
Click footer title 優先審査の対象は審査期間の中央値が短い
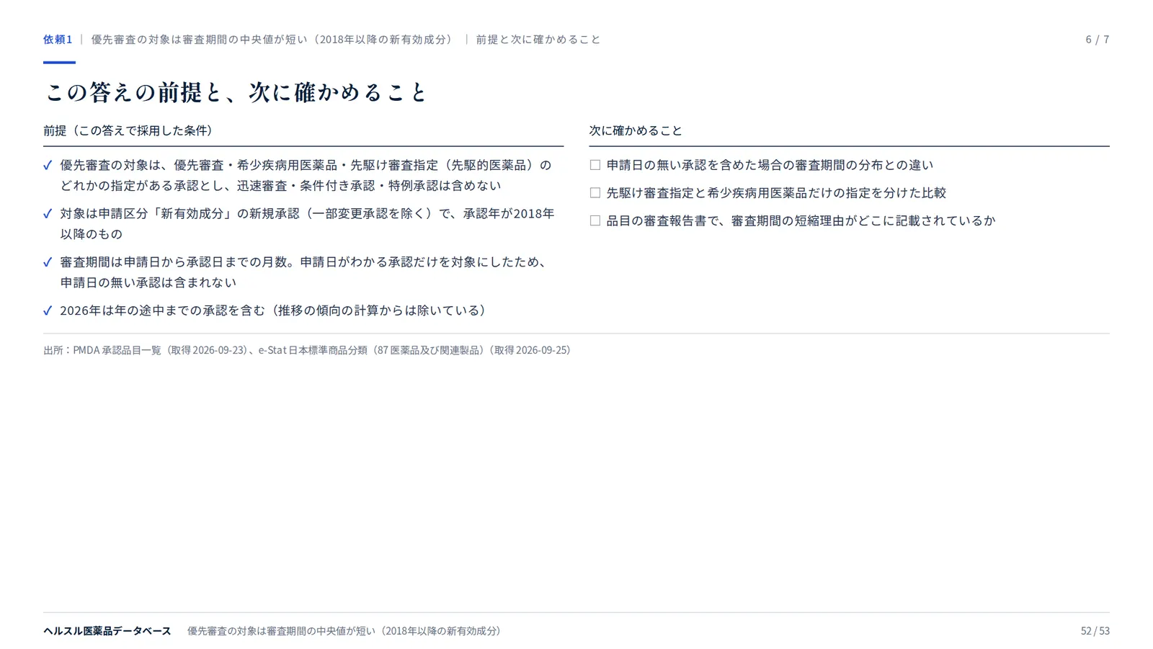[x=344, y=631]
